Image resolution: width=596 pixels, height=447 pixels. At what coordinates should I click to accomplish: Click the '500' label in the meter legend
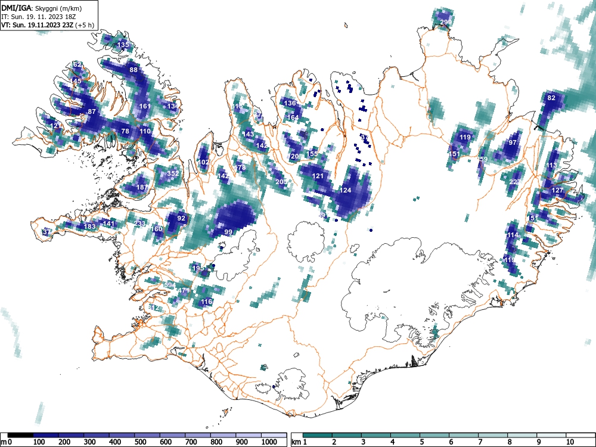coord(140,442)
